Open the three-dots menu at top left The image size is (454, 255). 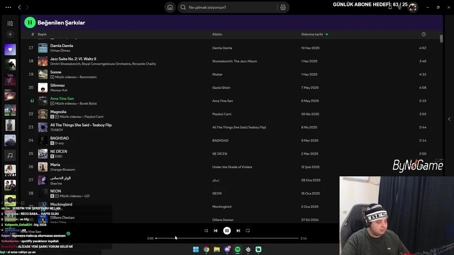coord(8,7)
